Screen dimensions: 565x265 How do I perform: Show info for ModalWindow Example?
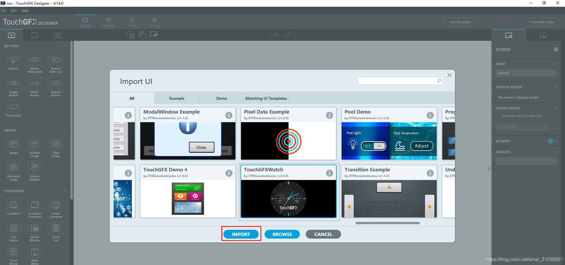click(x=229, y=115)
